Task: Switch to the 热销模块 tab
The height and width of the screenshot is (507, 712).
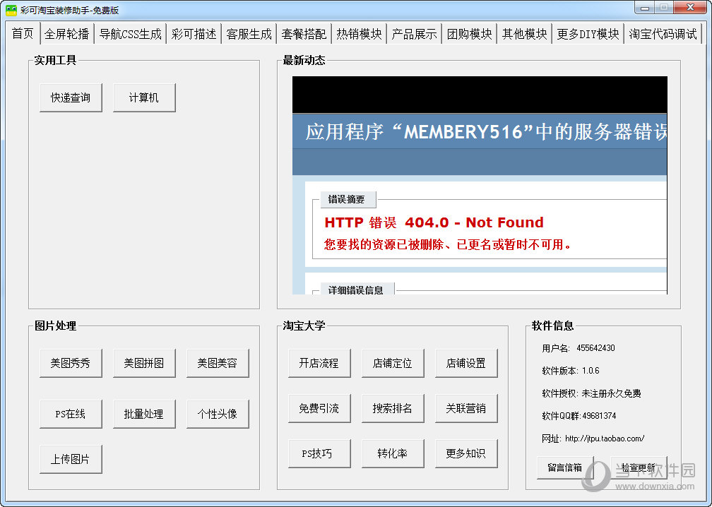Action: tap(359, 34)
